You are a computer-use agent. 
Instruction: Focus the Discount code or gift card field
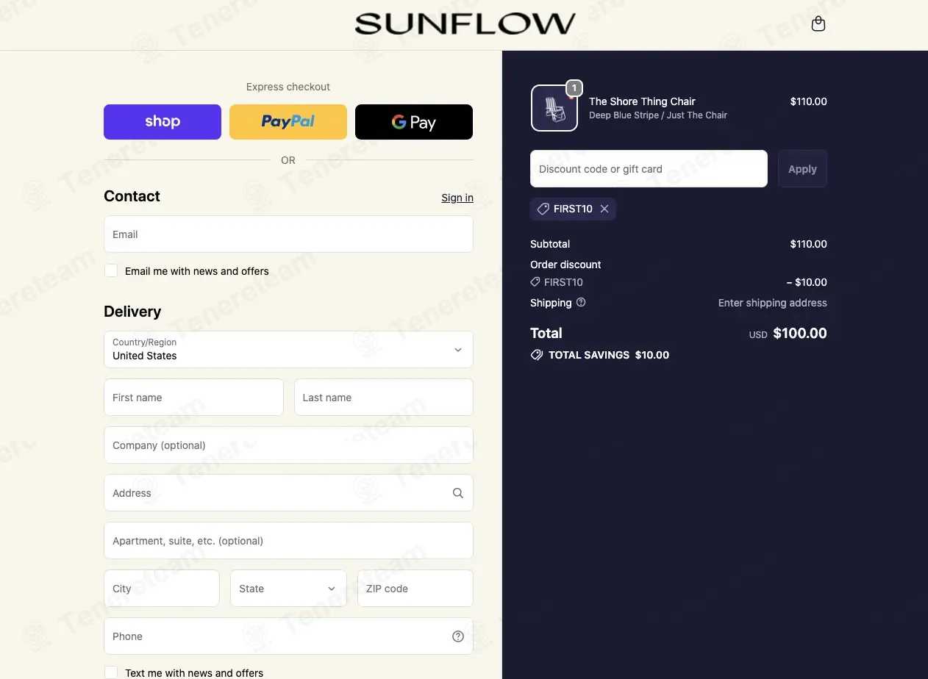click(649, 169)
